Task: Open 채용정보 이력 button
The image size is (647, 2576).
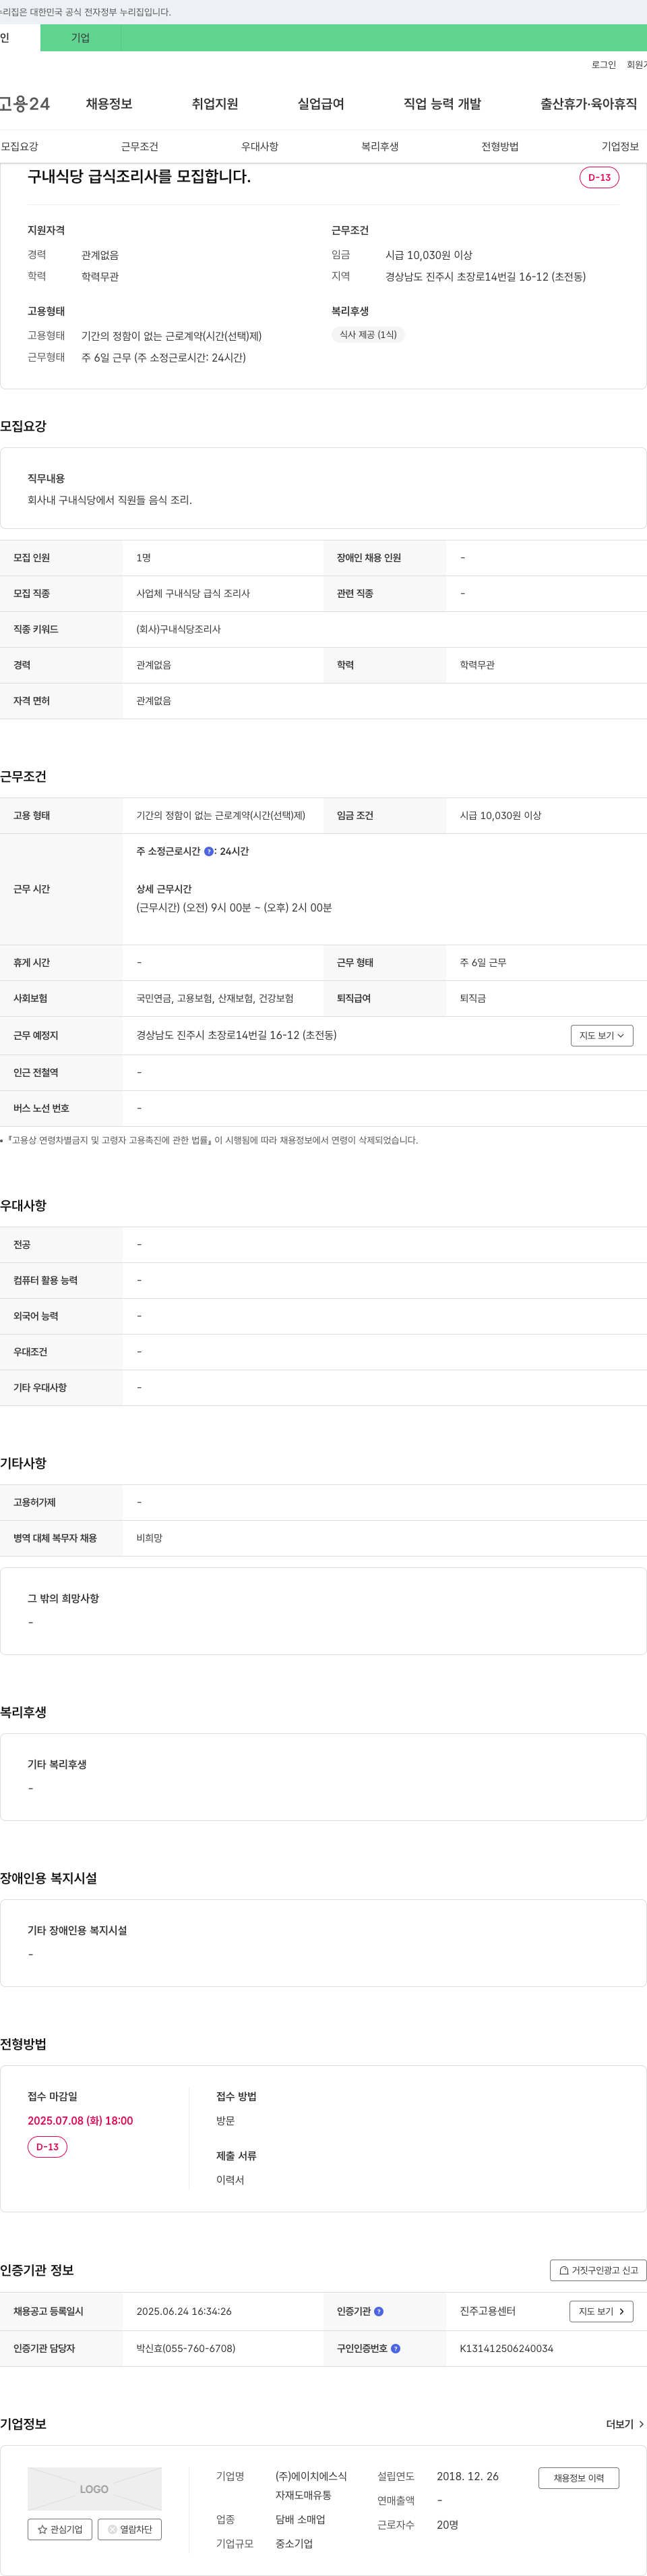Action: pos(579,2477)
